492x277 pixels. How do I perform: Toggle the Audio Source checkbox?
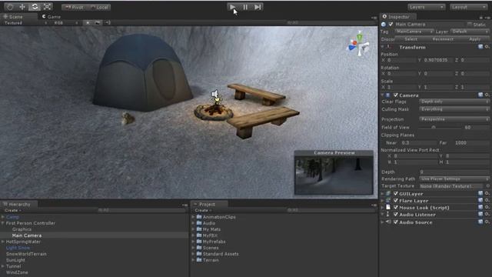click(x=396, y=222)
